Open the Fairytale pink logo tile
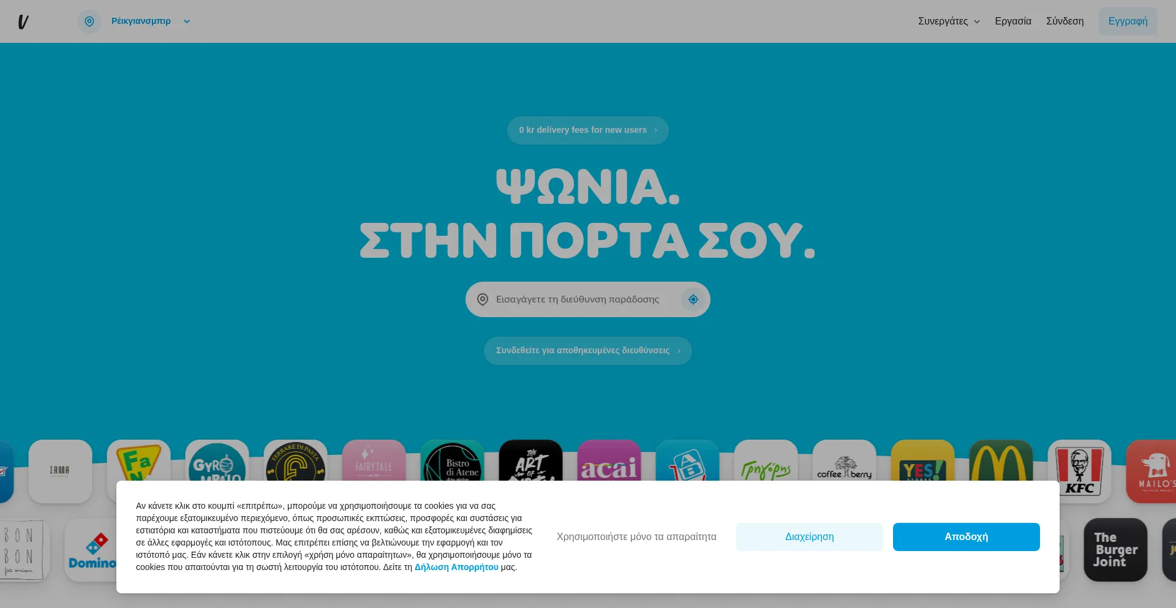Screen dimensions: 1176x608 click(x=374, y=461)
